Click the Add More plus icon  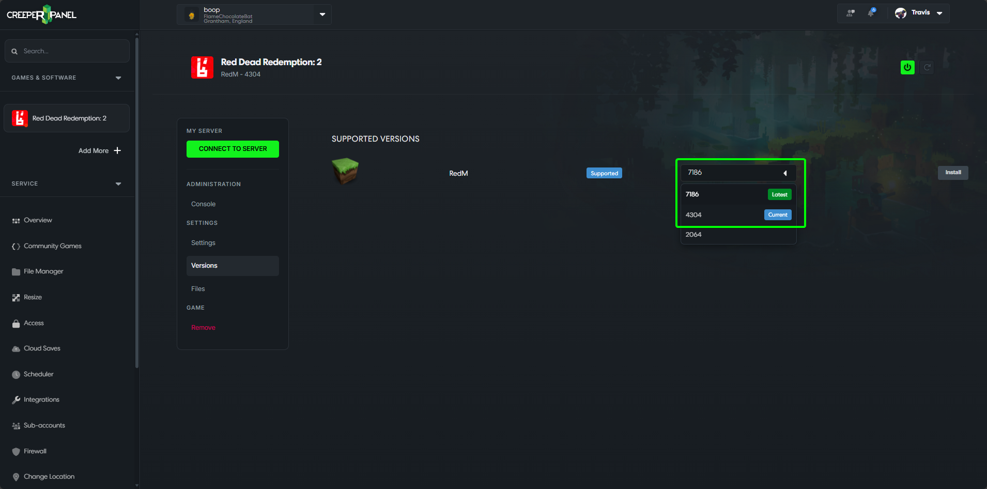pos(117,150)
